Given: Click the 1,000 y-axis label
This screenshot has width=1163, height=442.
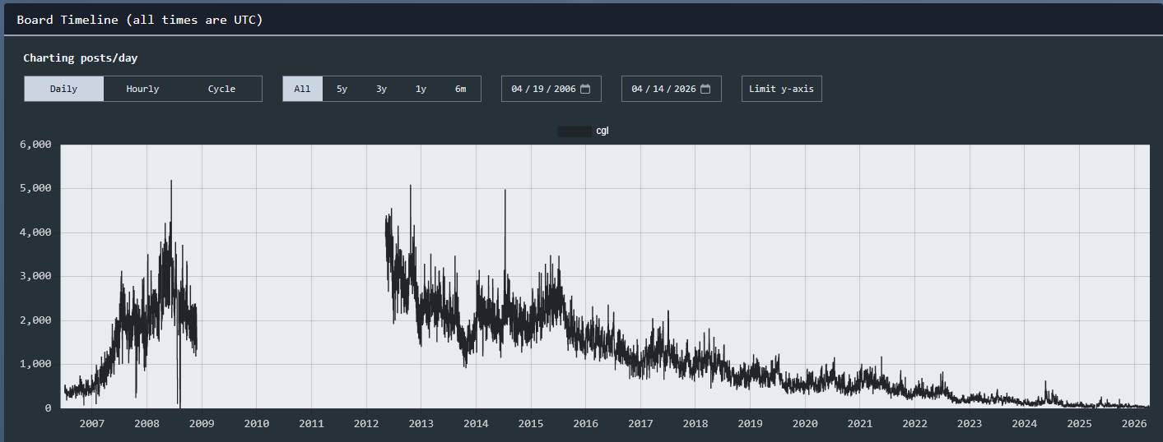Looking at the screenshot, I should (35, 364).
